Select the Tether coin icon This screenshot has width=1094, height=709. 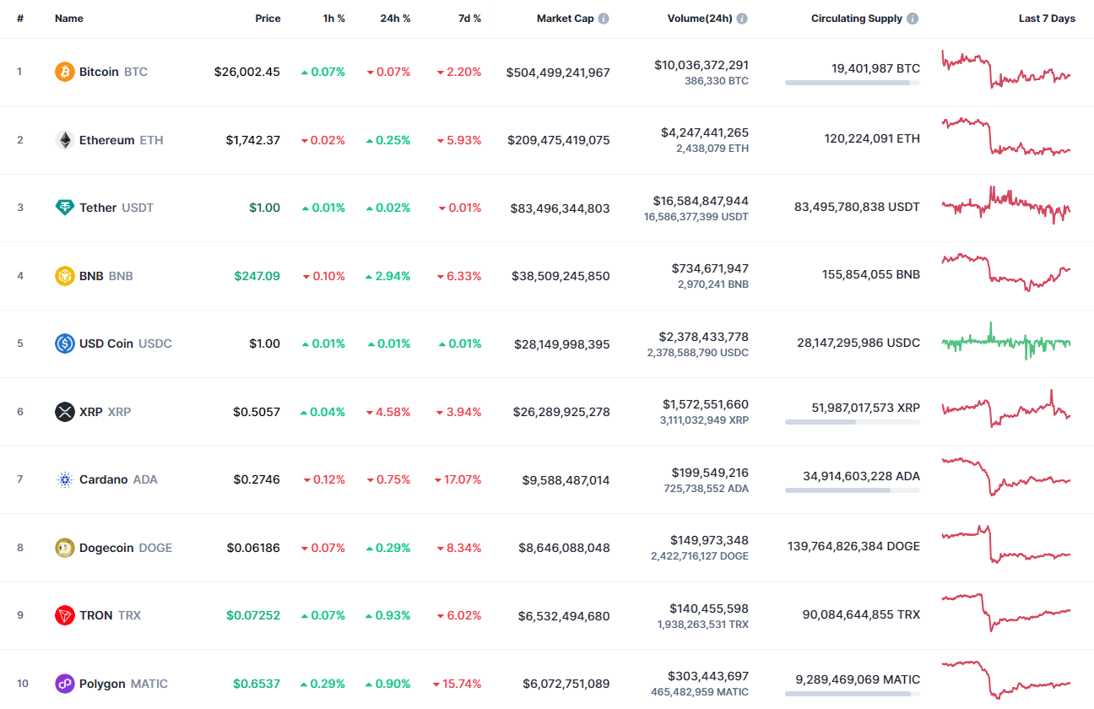point(63,207)
